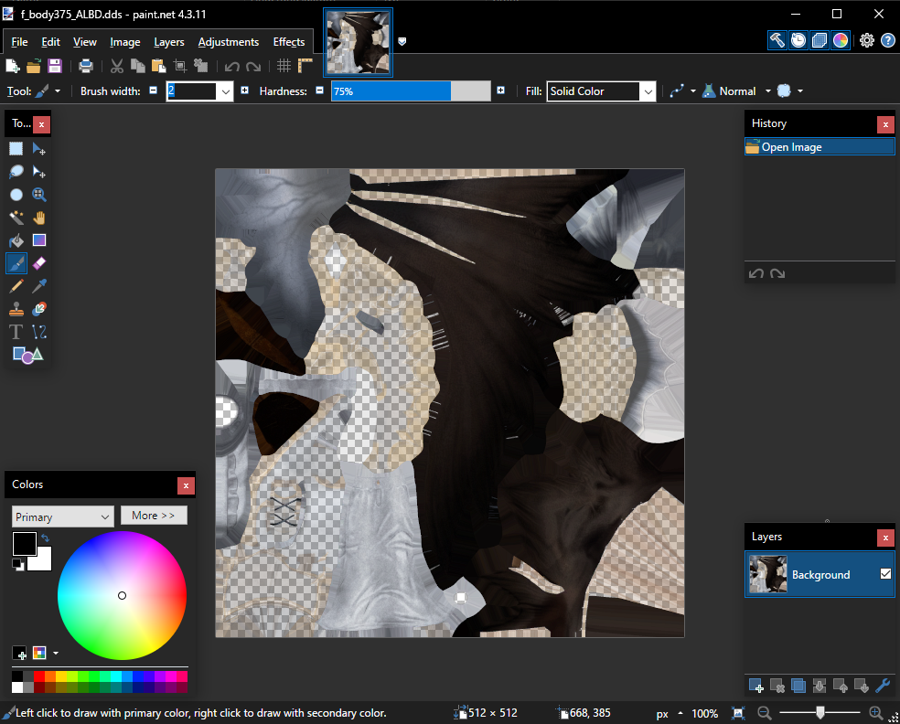Click the Print icon in toolbar

click(86, 66)
